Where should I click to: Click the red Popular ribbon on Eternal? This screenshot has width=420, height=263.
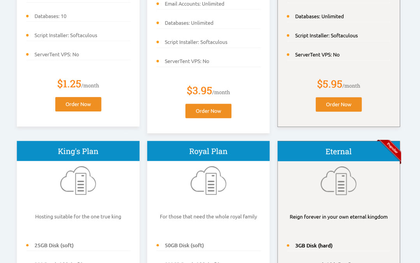click(x=391, y=150)
